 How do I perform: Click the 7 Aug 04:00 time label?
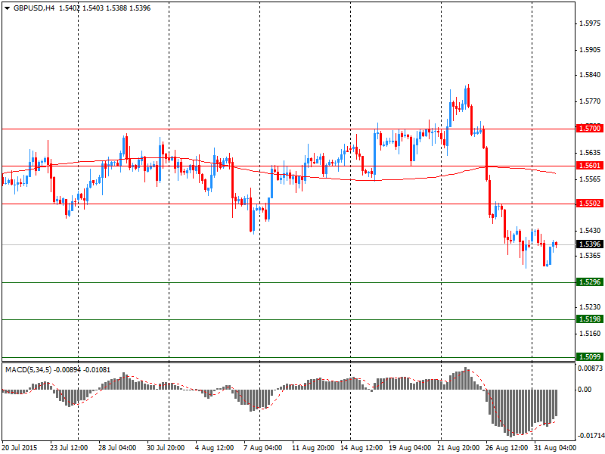tap(262, 448)
